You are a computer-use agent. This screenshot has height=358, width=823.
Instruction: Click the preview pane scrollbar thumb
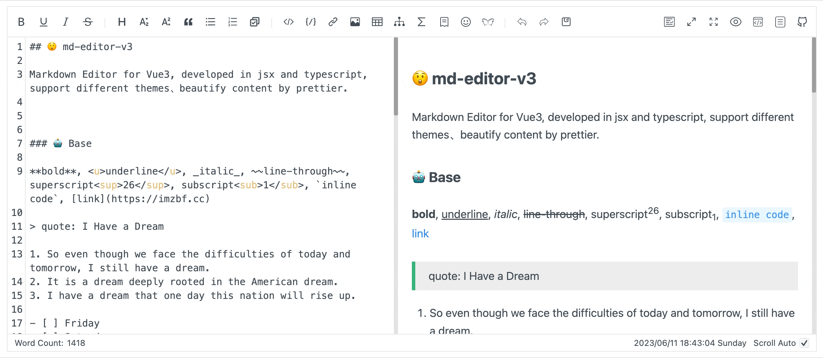point(814,65)
